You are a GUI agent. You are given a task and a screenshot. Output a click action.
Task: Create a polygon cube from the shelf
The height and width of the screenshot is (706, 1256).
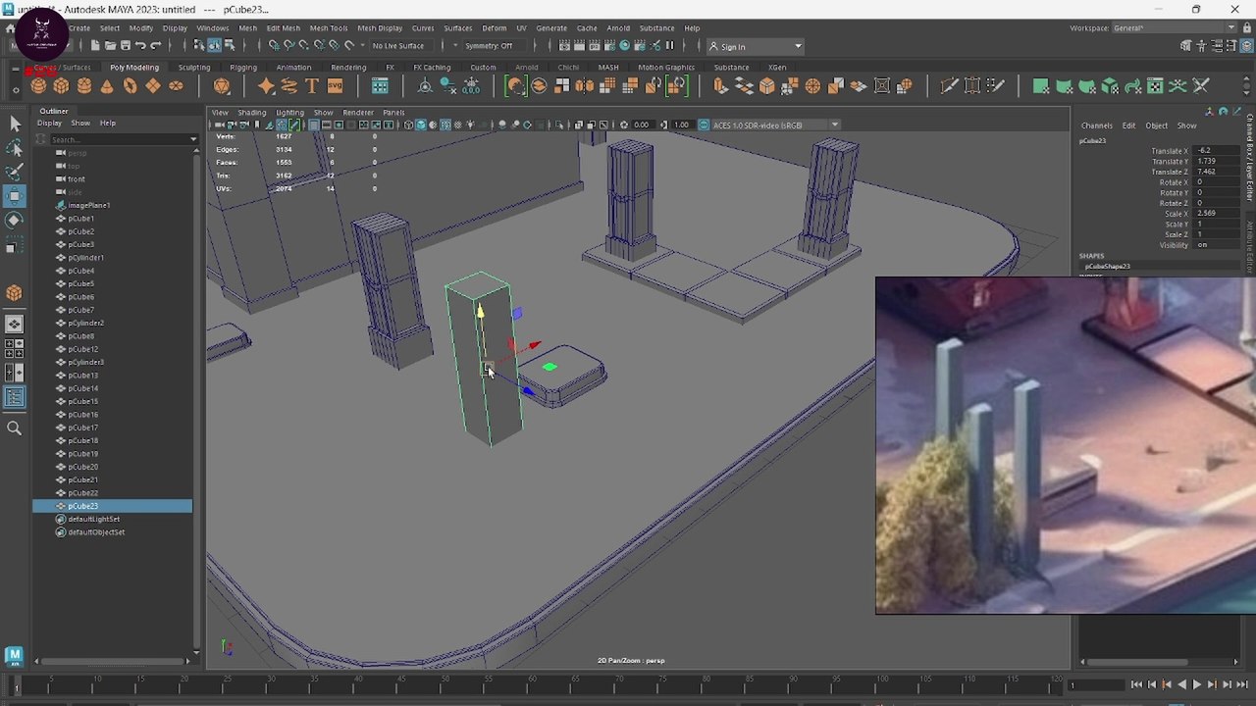point(61,86)
